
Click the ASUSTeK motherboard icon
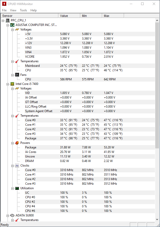click(x=12, y=25)
